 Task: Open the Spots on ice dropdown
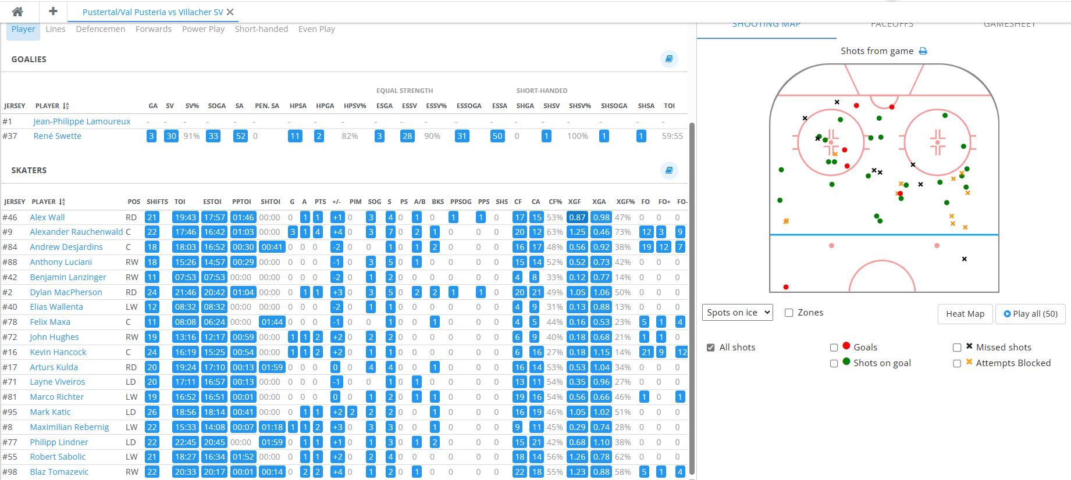737,313
